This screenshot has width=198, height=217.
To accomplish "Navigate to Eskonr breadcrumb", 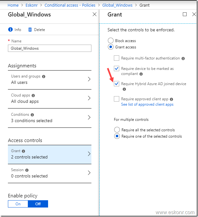I will (32, 5).
